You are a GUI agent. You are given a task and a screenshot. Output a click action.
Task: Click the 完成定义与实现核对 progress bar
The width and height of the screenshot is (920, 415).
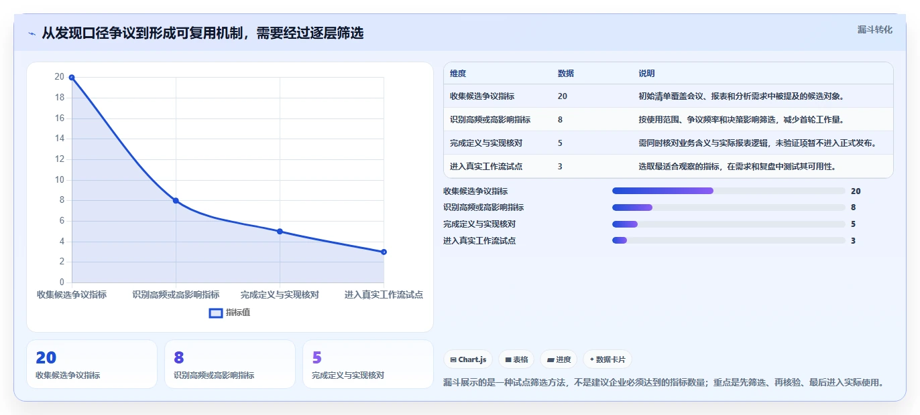(x=729, y=224)
